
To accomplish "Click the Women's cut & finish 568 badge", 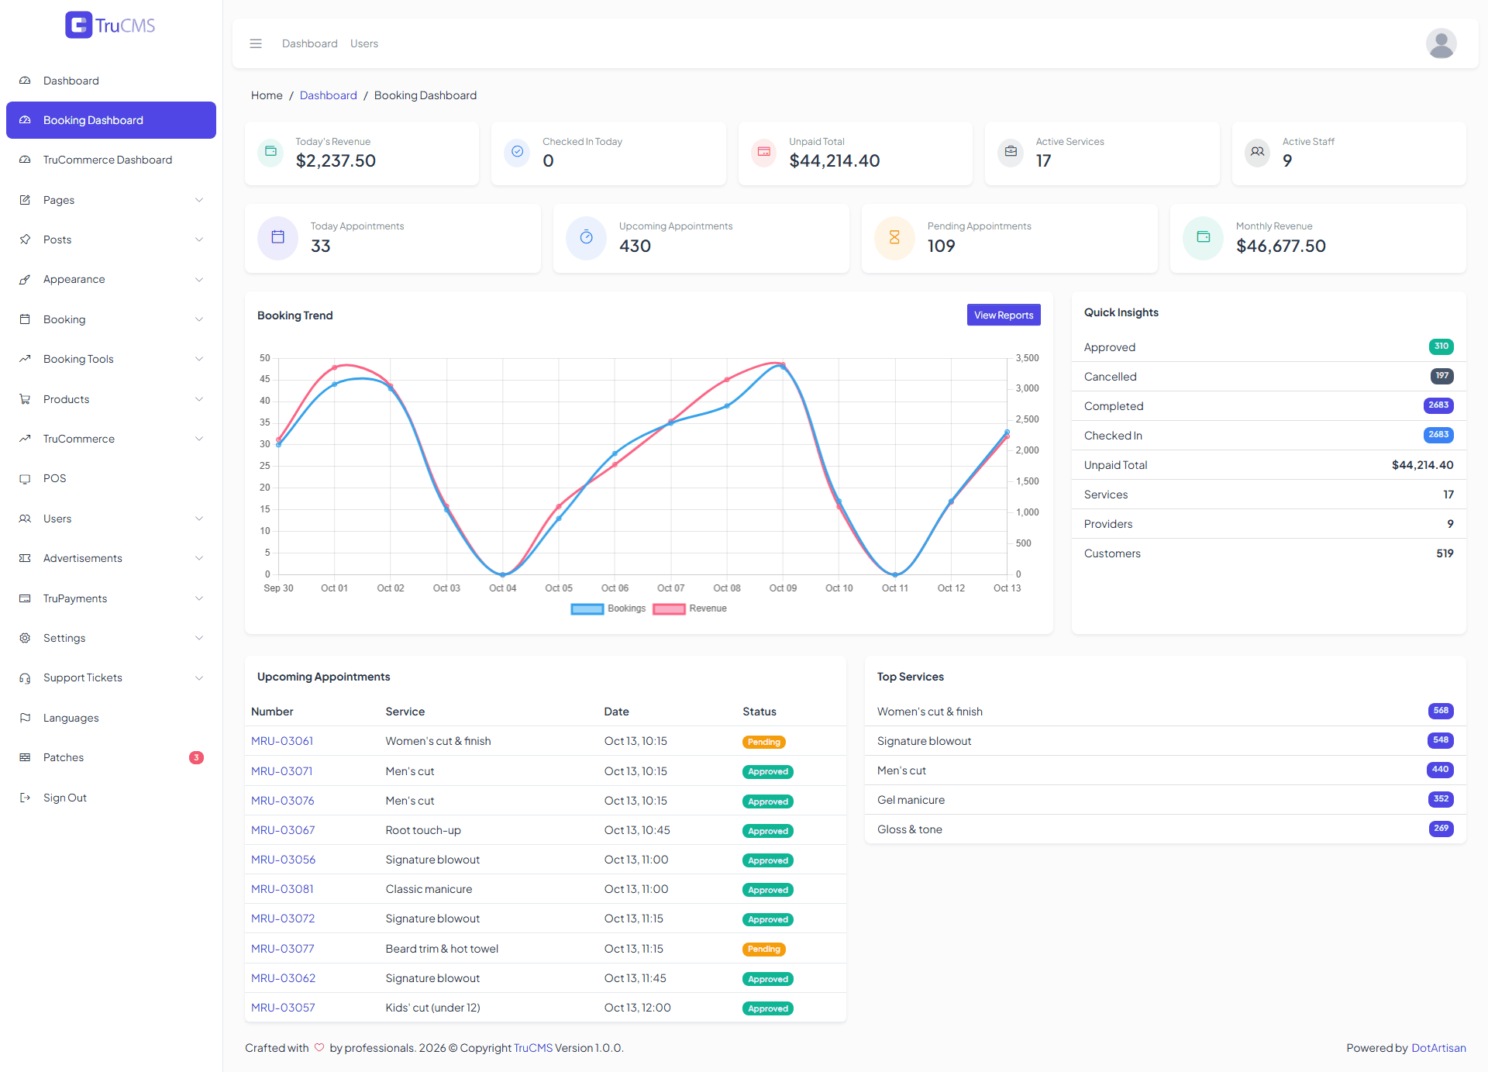I will [1441, 711].
